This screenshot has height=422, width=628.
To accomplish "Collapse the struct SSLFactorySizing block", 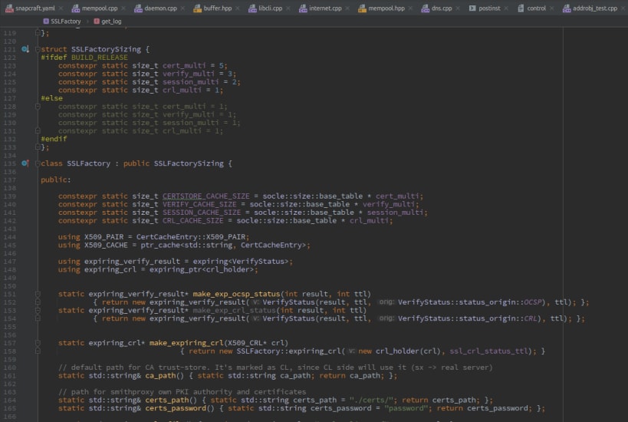I will (x=38, y=49).
